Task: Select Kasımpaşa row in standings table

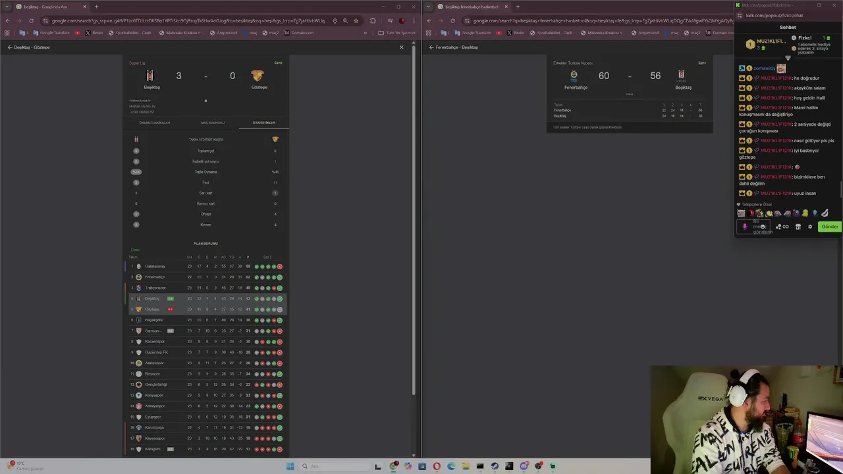Action: [205, 427]
